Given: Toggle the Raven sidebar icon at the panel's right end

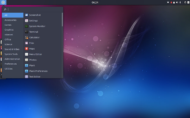Looking at the screenshot, I should [189, 2].
